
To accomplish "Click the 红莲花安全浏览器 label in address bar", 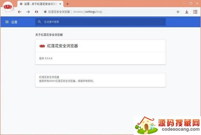I will tap(59, 12).
